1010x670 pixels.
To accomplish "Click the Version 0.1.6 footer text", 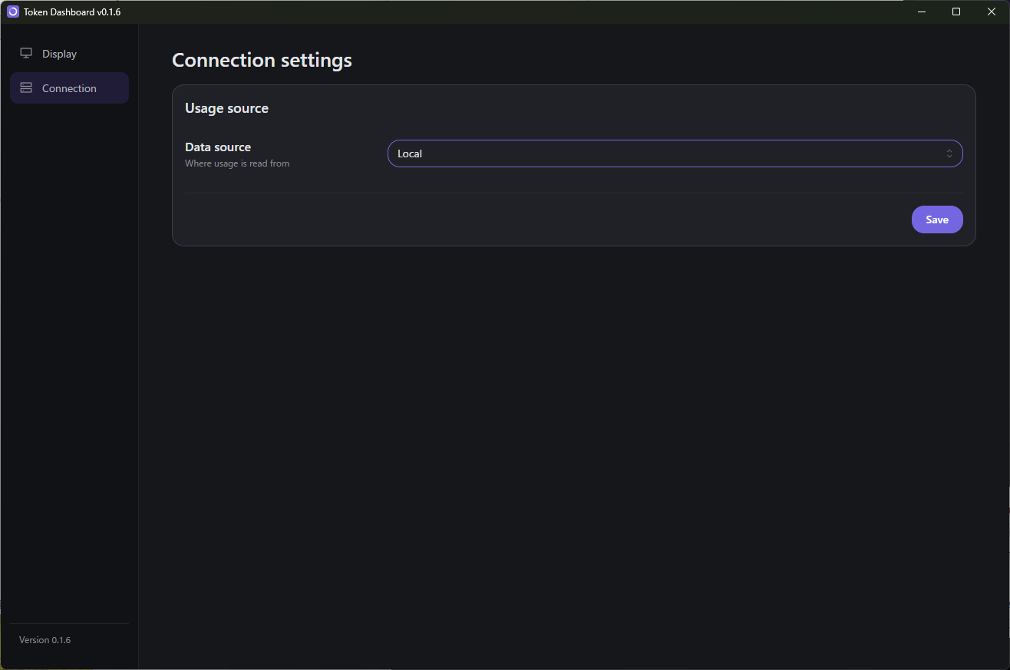I will [45, 640].
